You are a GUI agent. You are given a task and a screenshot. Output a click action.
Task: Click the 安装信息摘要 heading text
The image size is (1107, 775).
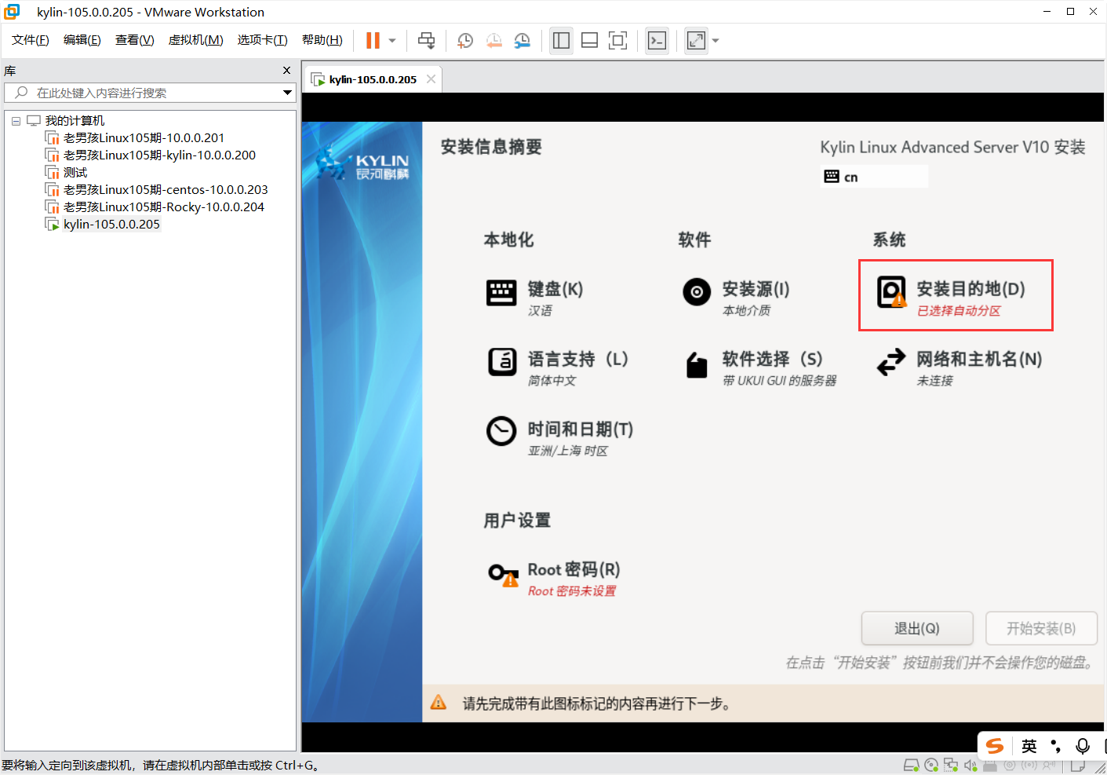[491, 147]
